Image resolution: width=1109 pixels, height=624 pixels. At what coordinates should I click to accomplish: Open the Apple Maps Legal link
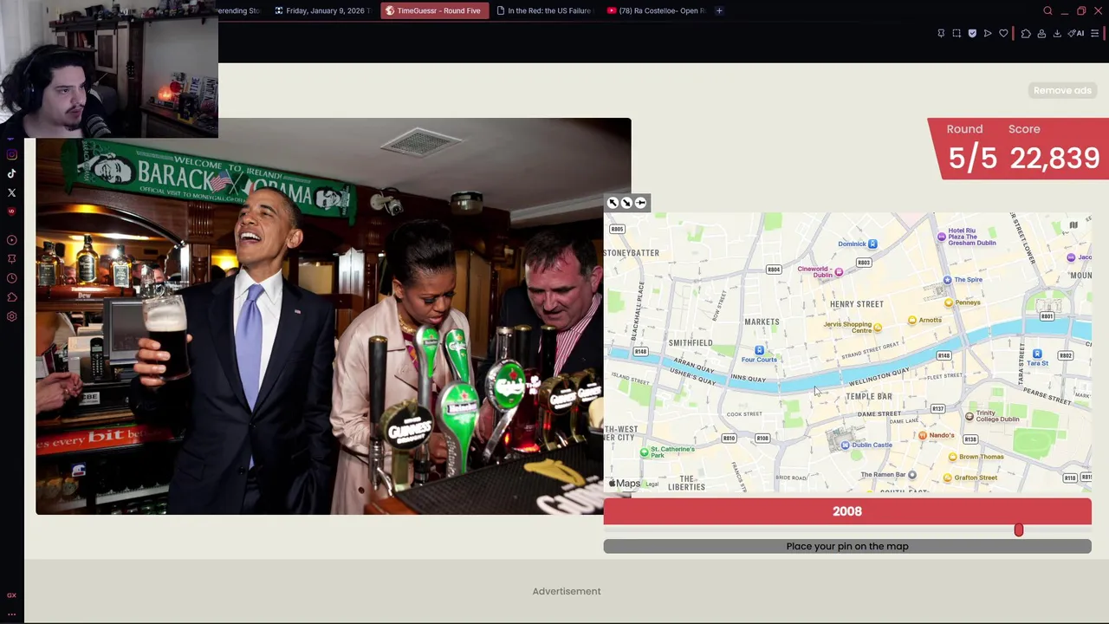652,484
